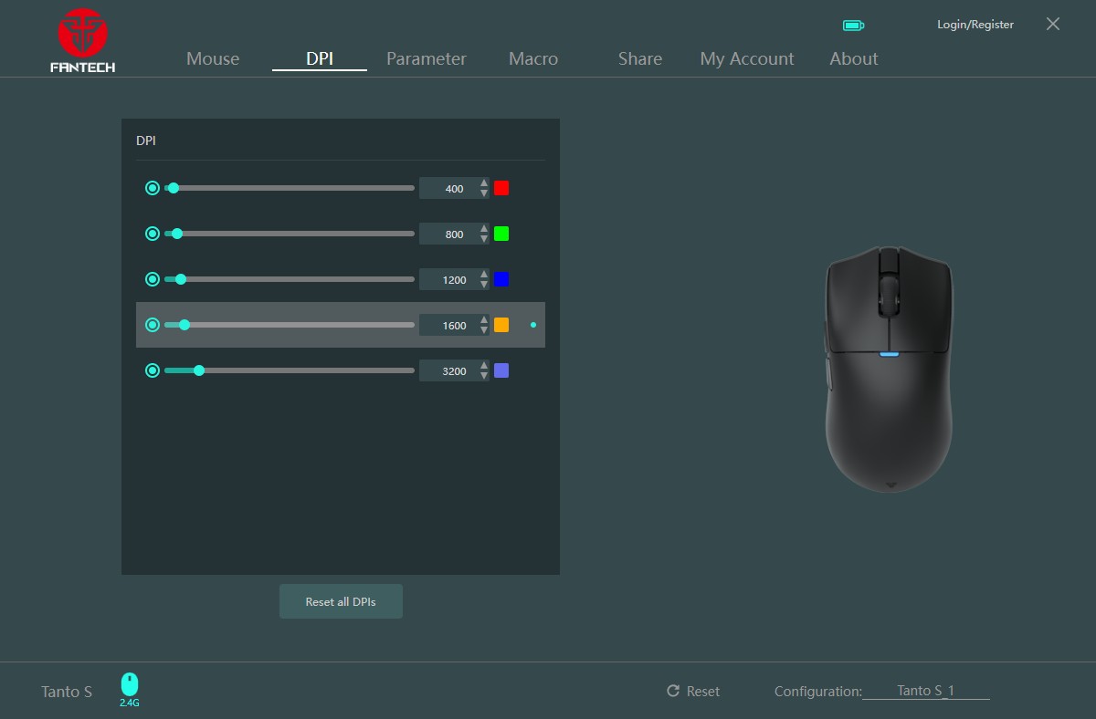Screen dimensions: 1096x719
Task: Decrease the 1200 DPI value with down arrow
Action: tap(484, 285)
